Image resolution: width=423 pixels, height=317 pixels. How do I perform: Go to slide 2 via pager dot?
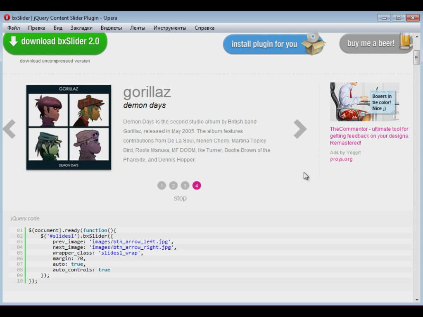[x=173, y=185]
